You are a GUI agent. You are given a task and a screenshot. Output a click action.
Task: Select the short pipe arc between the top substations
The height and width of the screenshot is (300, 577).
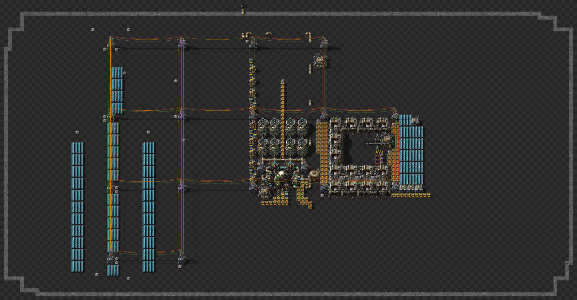tap(269, 34)
